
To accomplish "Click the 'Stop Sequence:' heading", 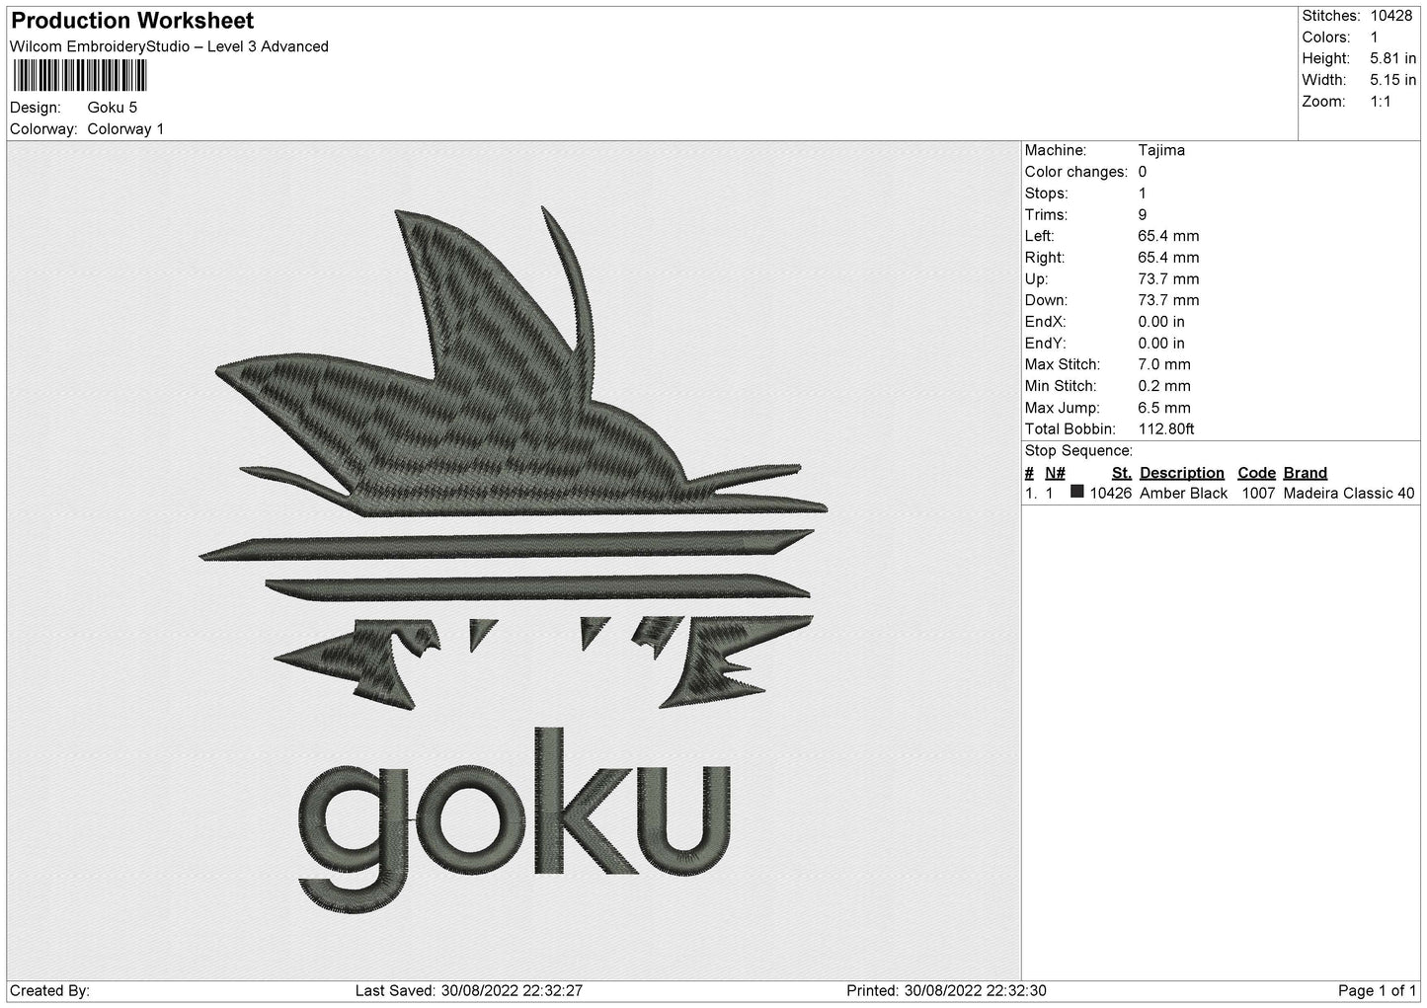I will 1078,451.
